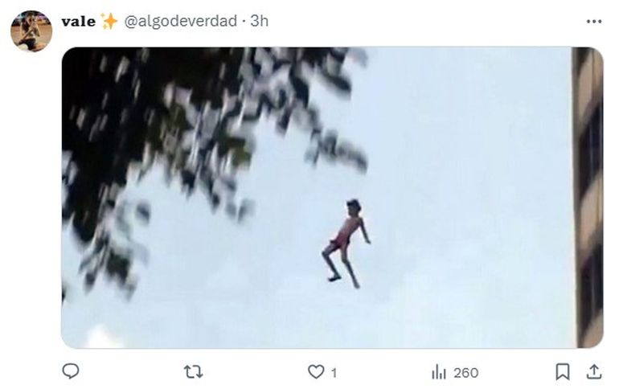This screenshot has width=619, height=389.
Task: View the tweet's analytics bar-chart icon
Action: tap(439, 371)
